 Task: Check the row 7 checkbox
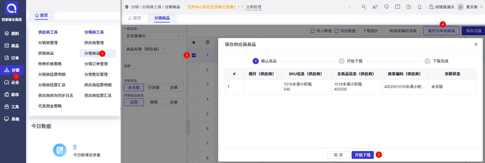pyautogui.click(x=194, y=144)
